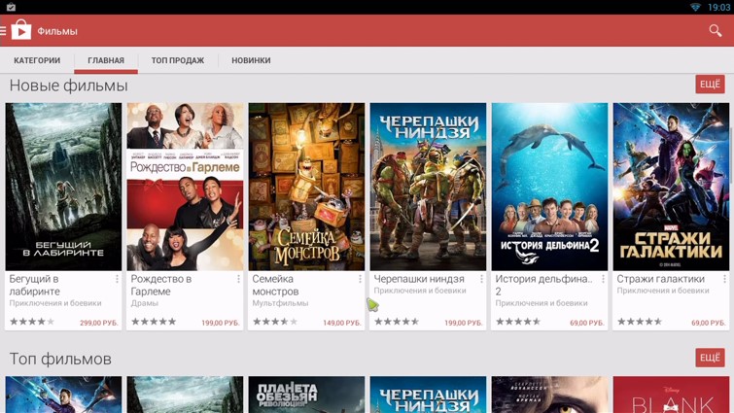This screenshot has height=413, width=734.
Task: Open overflow menu for Стражи галактики
Action: pyautogui.click(x=724, y=279)
